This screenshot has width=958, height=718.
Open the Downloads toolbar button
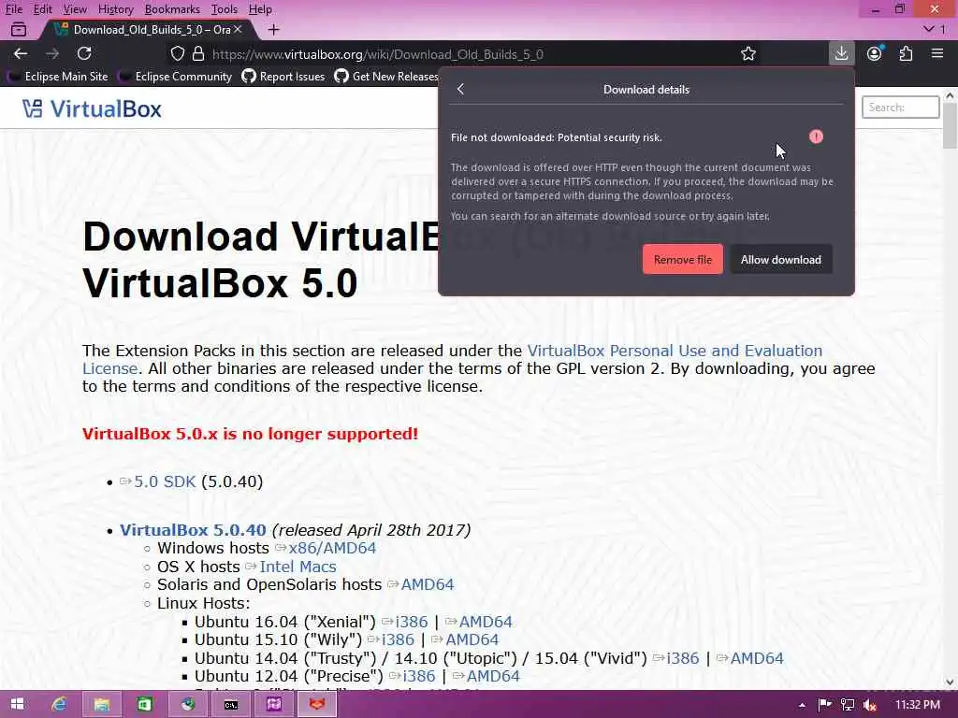[841, 53]
